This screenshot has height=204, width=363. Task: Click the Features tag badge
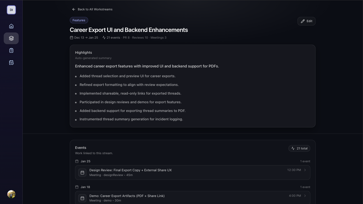click(79, 20)
